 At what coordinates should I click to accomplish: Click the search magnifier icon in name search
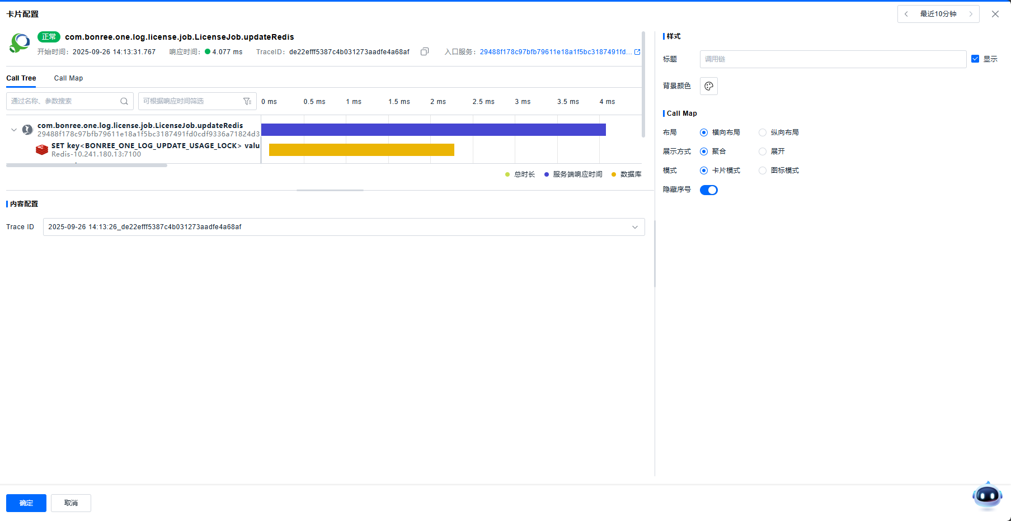coord(124,101)
